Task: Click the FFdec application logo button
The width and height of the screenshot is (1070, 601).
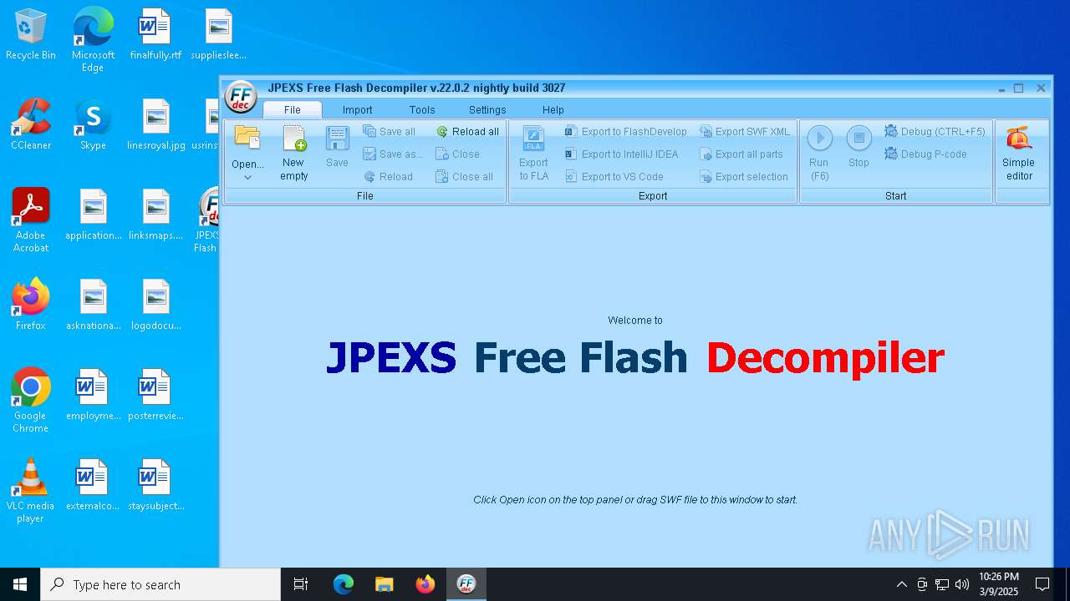Action: pos(241,97)
